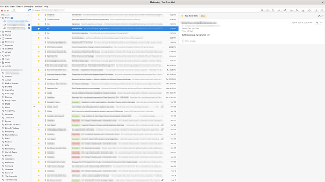
Task: Open the Edit menu
Action: point(7,7)
